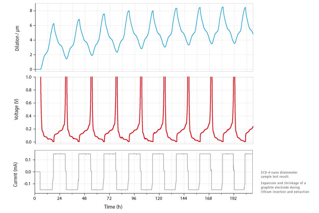Select the 48 tick on the time axis
319x213 pixels.
[84, 198]
